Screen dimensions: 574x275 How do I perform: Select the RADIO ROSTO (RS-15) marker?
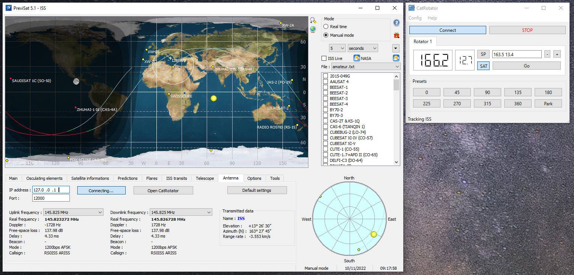click(x=297, y=125)
